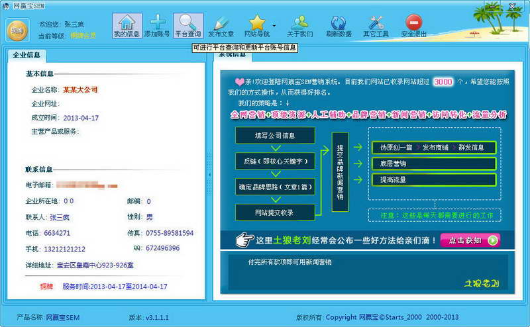Click QQ number 672496396
Viewport: 530px width, 327px height.
tap(162, 248)
